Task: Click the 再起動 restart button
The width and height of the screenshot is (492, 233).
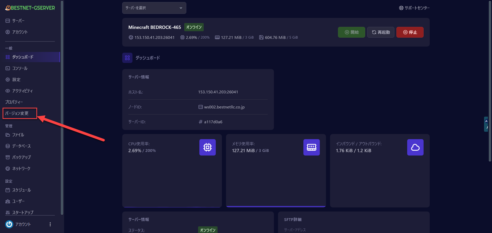Action: 381,32
